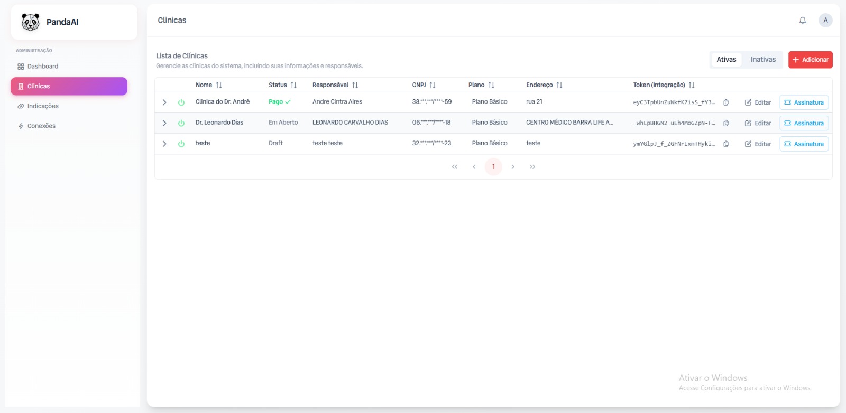This screenshot has height=413, width=846.
Task: Edit the Dr. Leonardo Dias clinic
Action: click(758, 123)
